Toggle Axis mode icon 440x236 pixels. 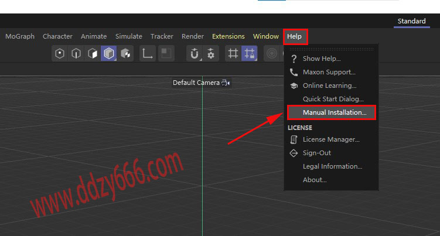(148, 53)
